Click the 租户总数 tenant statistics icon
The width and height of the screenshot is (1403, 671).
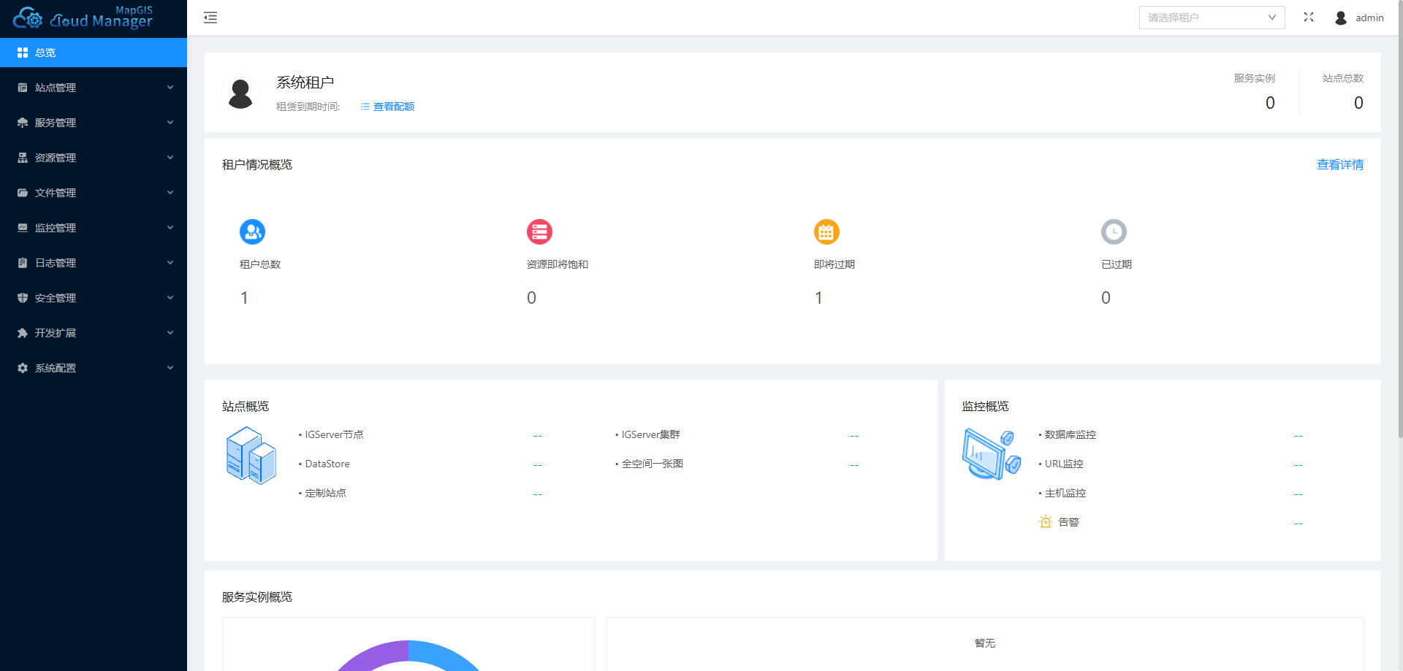tap(252, 231)
